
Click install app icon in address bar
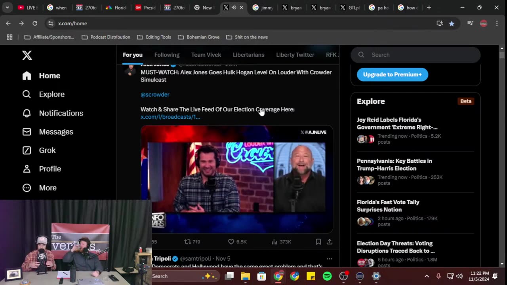tap(440, 23)
